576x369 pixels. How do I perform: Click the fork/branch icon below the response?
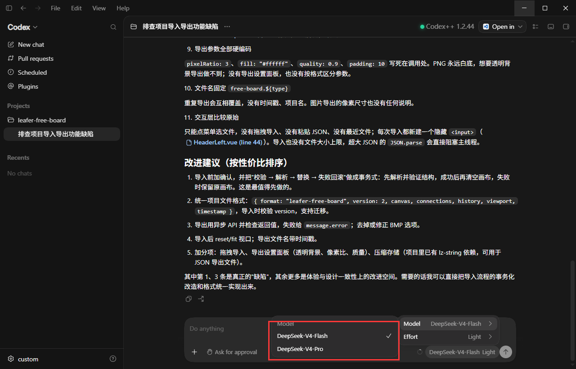201,299
